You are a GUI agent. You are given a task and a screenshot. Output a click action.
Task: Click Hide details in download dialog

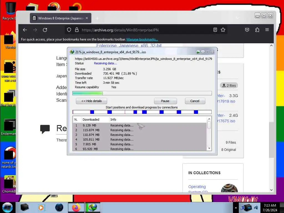(x=92, y=101)
